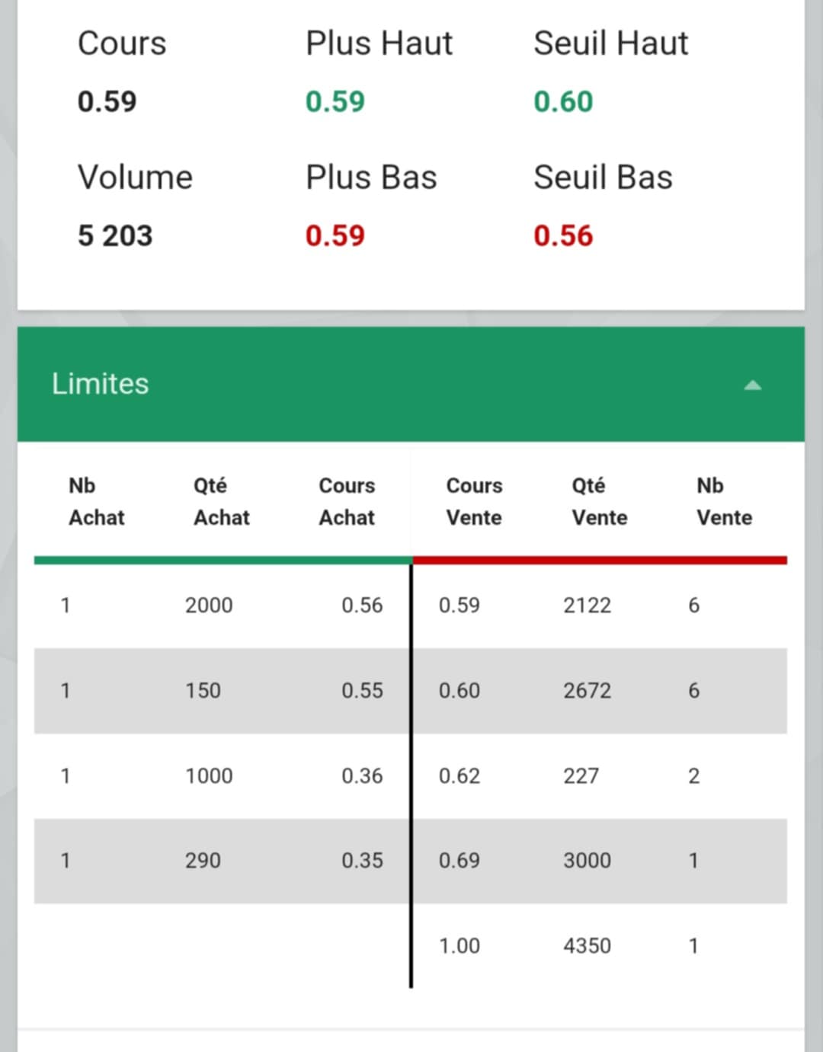The image size is (823, 1052).
Task: Tap the Volume value 5 203
Action: click(x=115, y=235)
